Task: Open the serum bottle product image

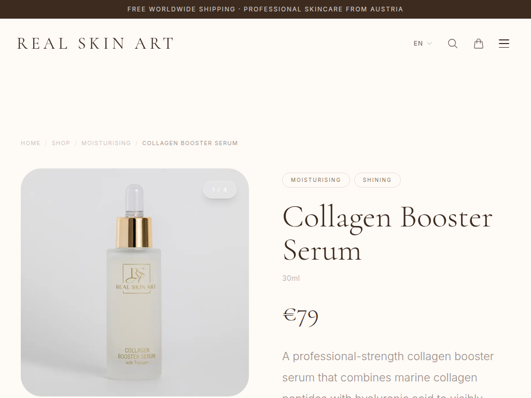Action: (x=135, y=282)
